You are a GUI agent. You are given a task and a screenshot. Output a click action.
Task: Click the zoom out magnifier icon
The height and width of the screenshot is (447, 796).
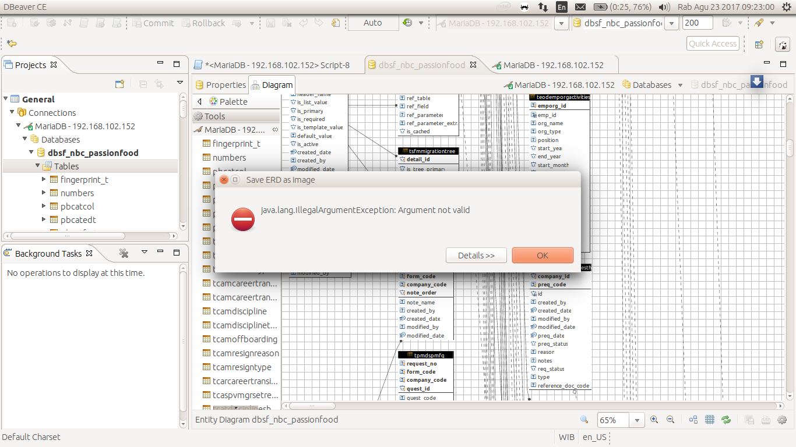point(670,420)
